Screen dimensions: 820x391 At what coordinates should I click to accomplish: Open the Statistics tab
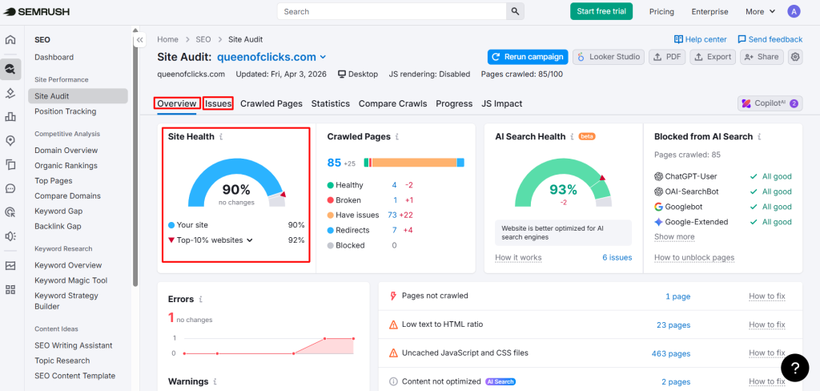(x=331, y=103)
